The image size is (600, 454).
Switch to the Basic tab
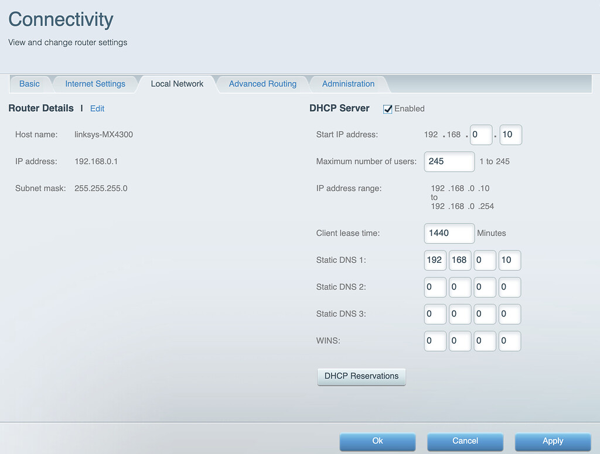point(29,84)
